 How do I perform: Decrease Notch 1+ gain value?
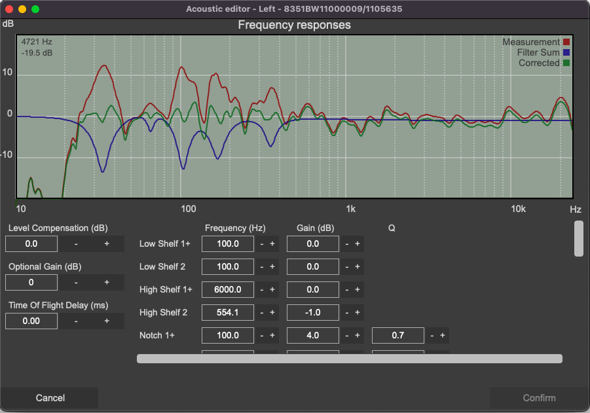[346, 336]
